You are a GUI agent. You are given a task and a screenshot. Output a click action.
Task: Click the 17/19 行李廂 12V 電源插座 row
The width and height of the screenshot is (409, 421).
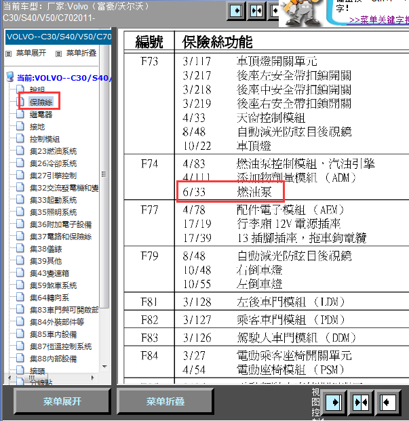point(262,224)
